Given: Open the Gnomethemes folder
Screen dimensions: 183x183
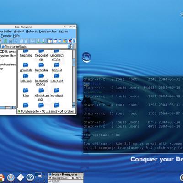Looking at the screenshot, I should pos(57,55).
